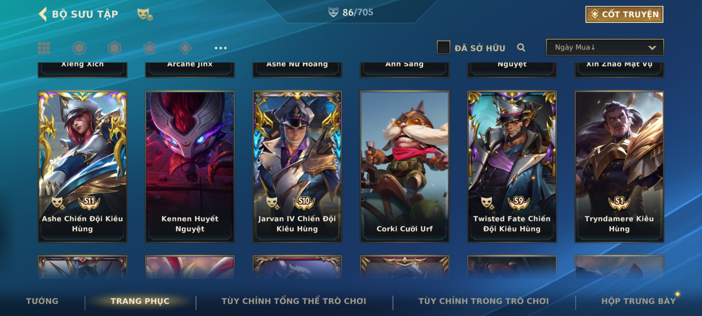Click the Cốt Truyện button
The image size is (702, 316).
[624, 14]
